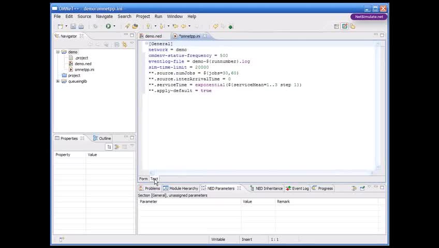Open the Navigate menu

click(104, 17)
